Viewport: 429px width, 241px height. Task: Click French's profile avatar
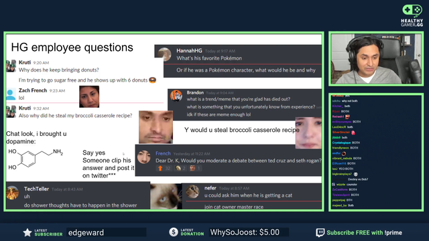pyautogui.click(x=144, y=157)
